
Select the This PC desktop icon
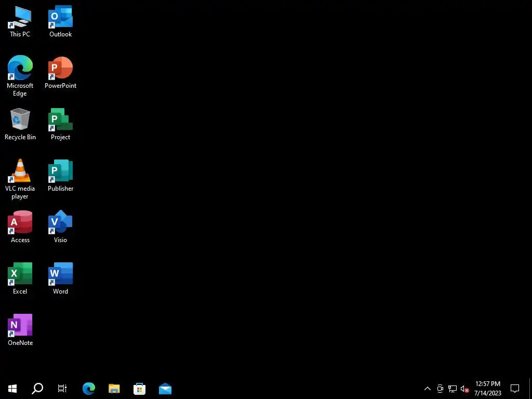(20, 21)
